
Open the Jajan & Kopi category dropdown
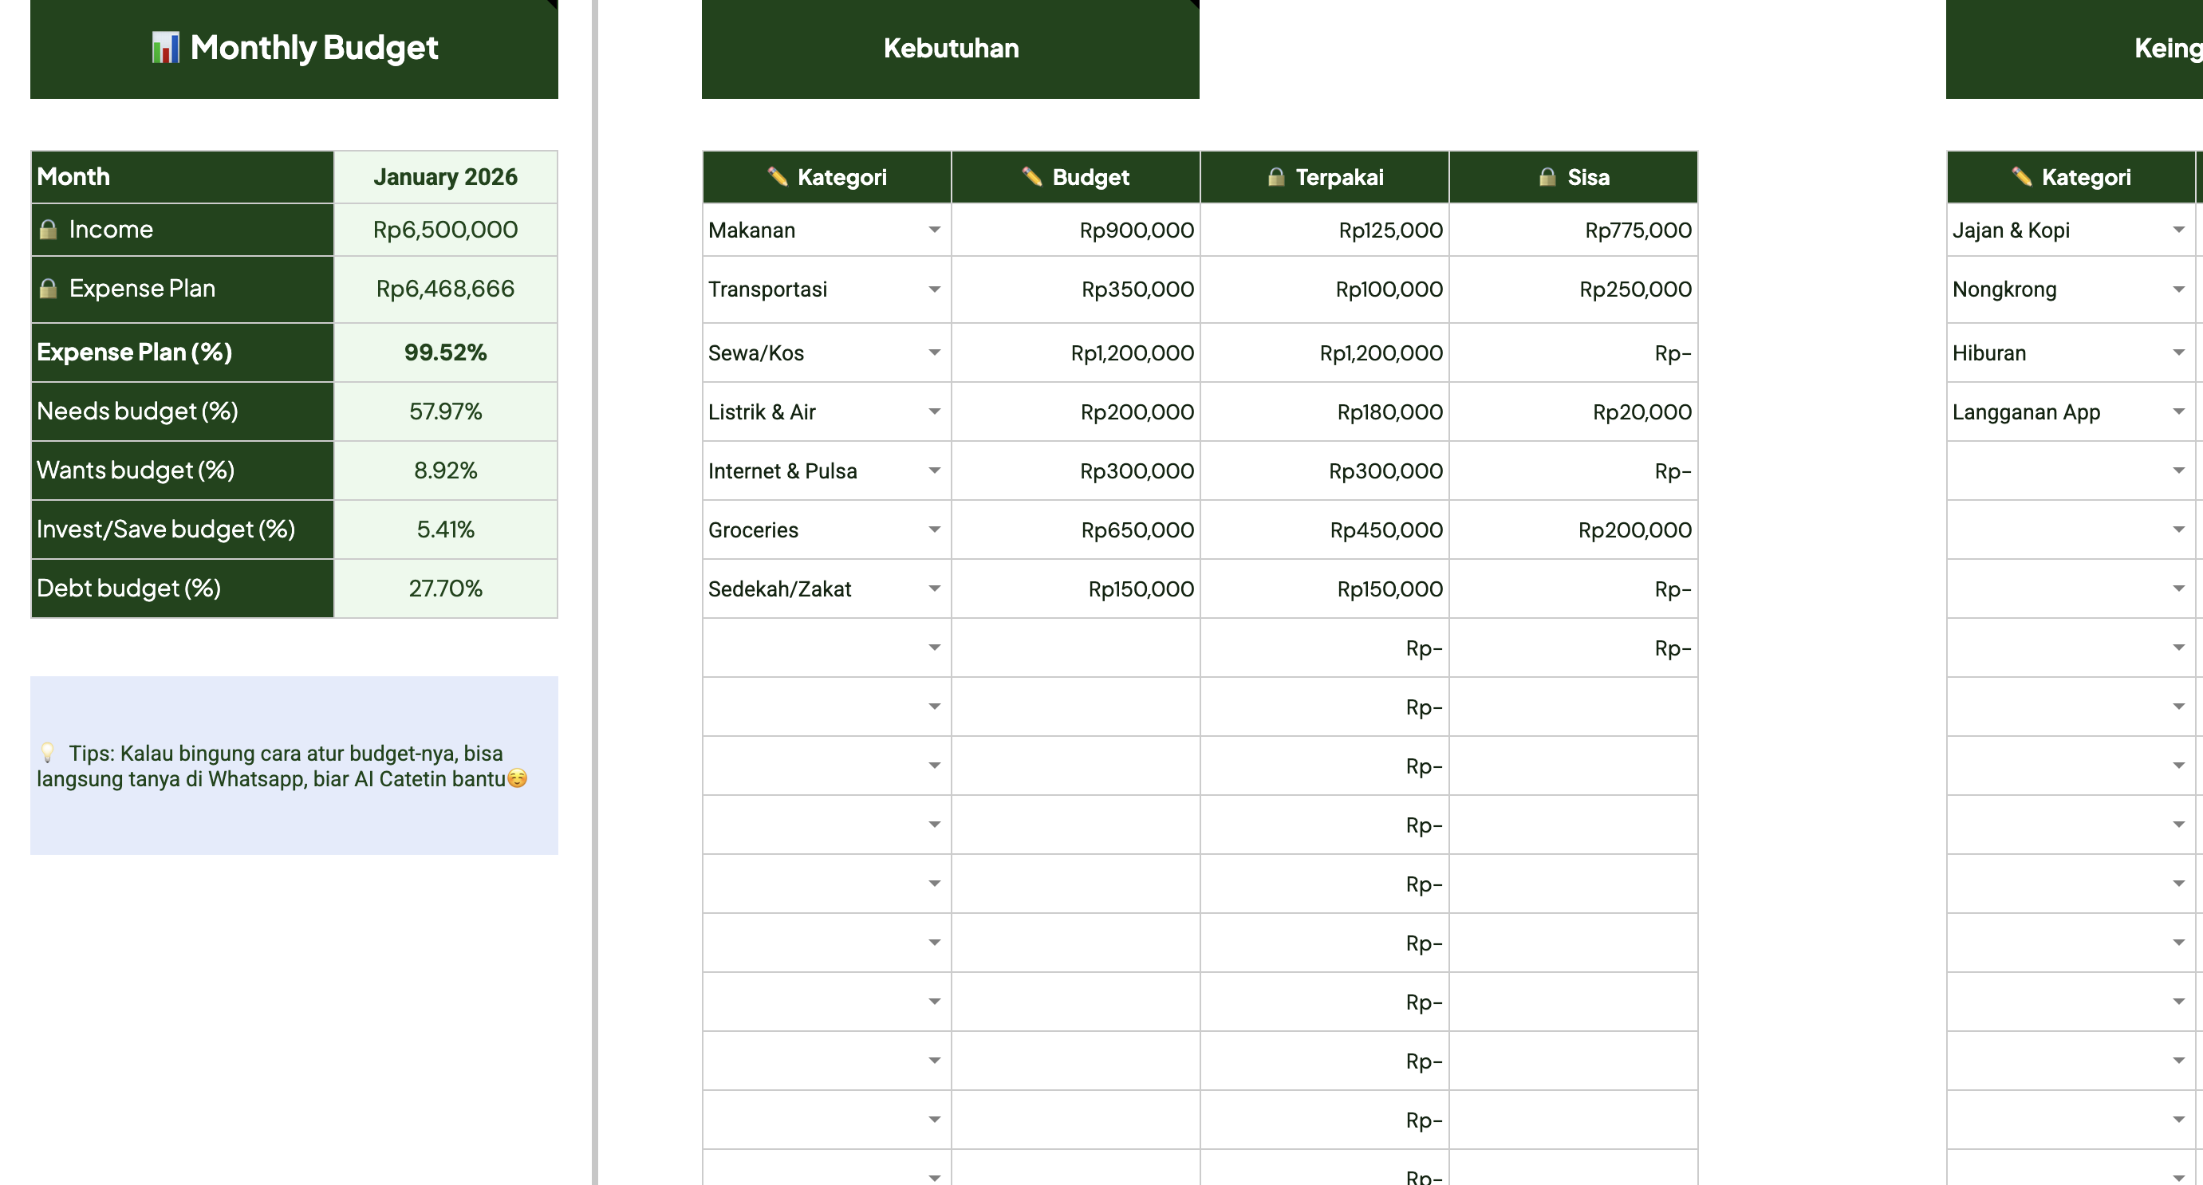point(2178,230)
